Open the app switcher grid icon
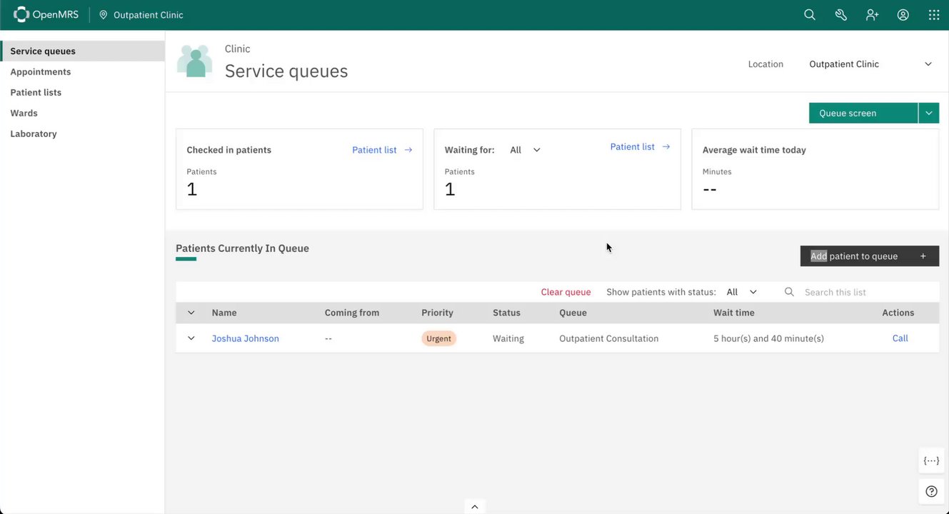949x514 pixels. [934, 15]
